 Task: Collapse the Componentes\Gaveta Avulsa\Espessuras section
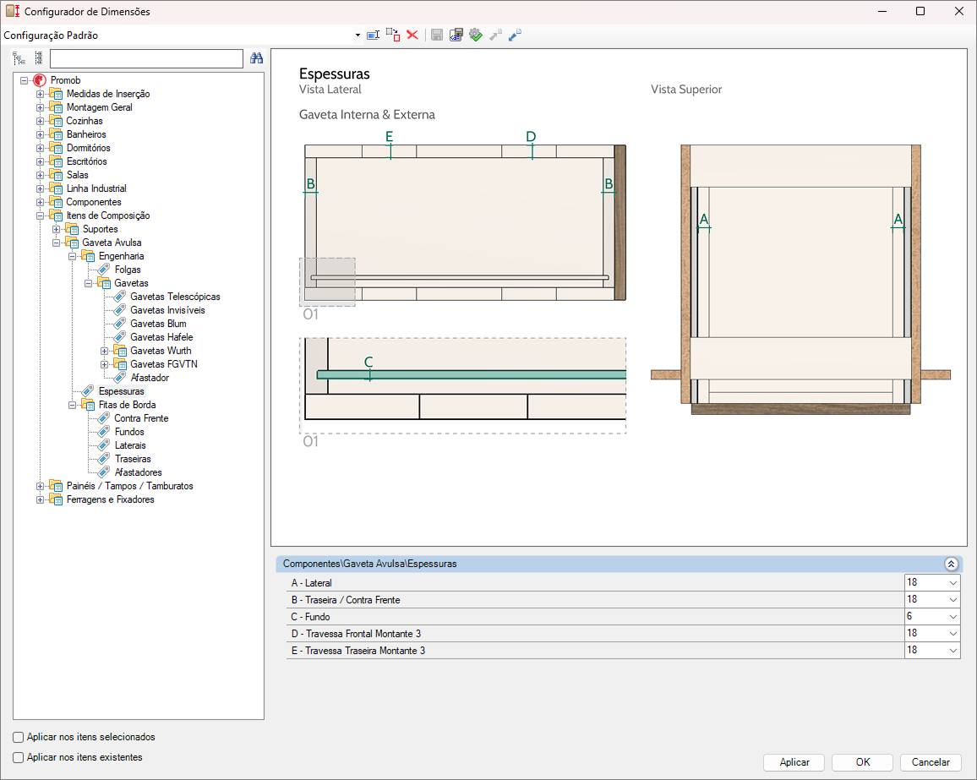coord(951,564)
